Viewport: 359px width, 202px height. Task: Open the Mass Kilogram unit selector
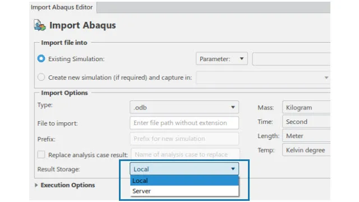[306, 107]
